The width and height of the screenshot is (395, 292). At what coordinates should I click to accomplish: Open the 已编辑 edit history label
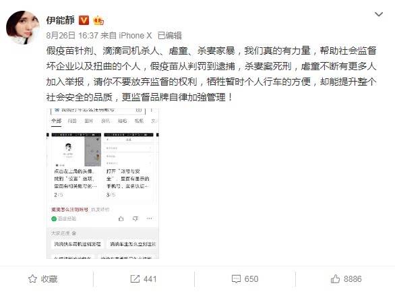click(x=170, y=36)
